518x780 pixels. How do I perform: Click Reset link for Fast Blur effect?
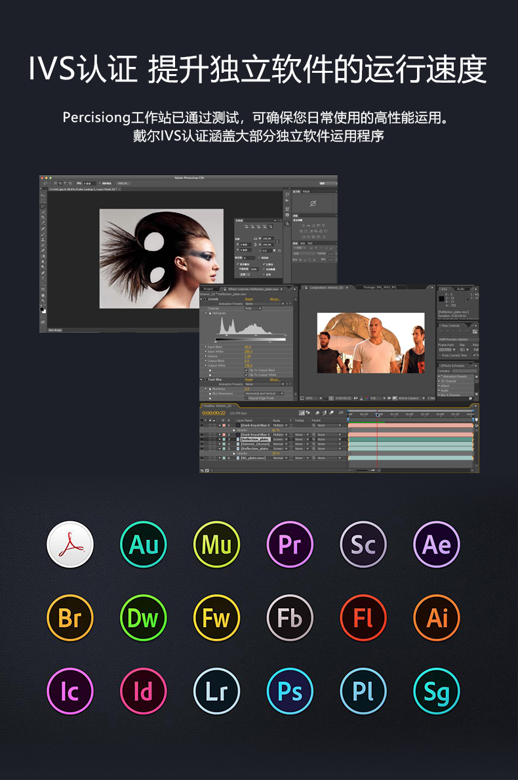[x=249, y=380]
